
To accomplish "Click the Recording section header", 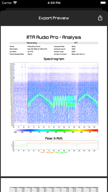I will (32, 43).
